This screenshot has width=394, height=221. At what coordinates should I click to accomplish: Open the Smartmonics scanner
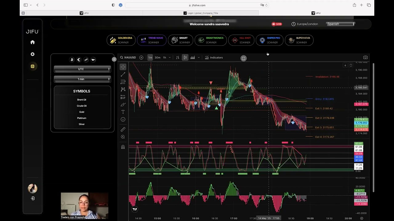pyautogui.click(x=211, y=40)
